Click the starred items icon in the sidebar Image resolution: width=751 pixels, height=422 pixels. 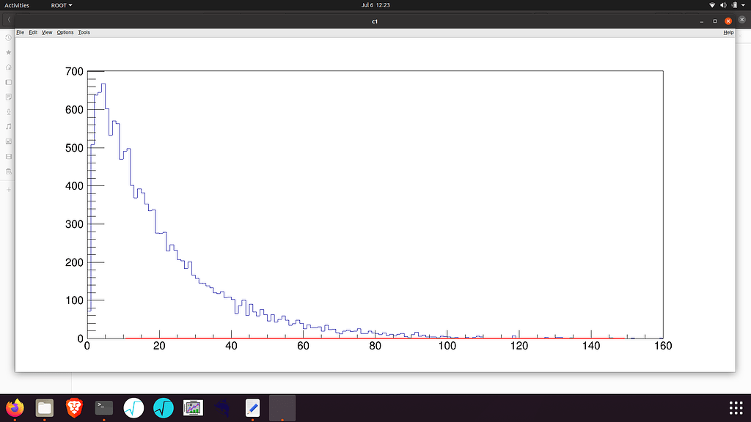coord(7,52)
